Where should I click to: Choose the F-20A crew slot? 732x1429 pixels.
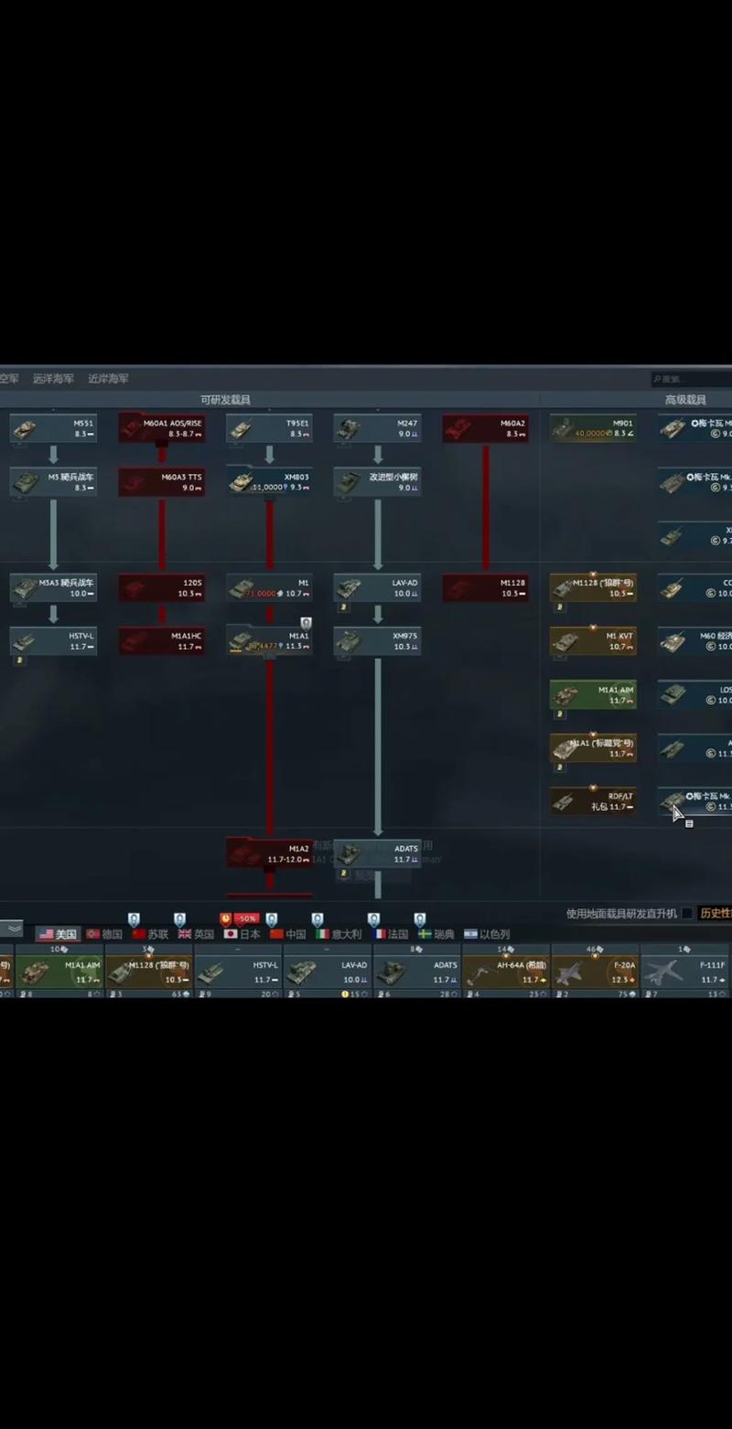click(x=595, y=972)
